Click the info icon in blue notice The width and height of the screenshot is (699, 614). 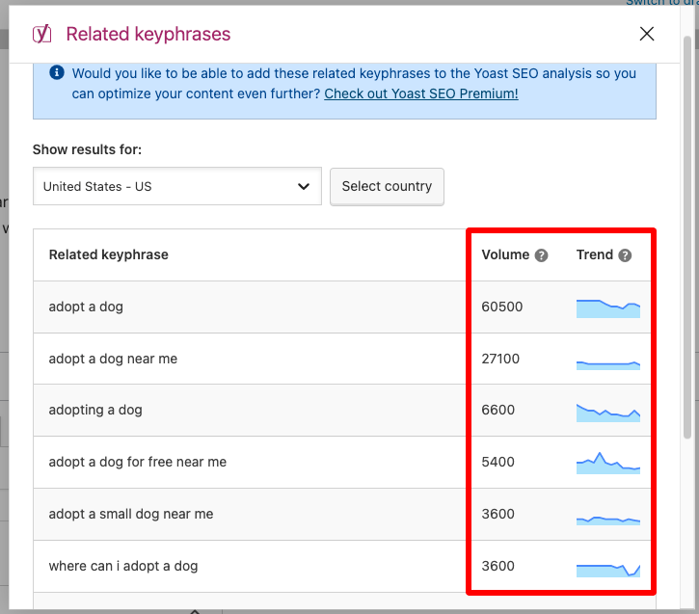57,72
